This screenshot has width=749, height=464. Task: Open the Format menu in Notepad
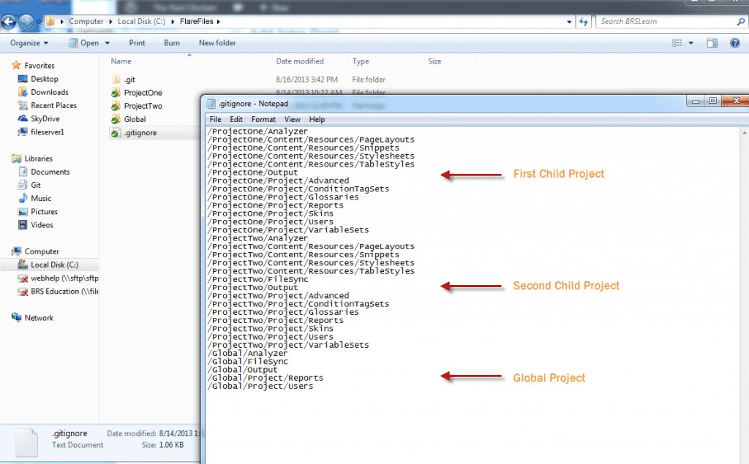[x=263, y=119]
